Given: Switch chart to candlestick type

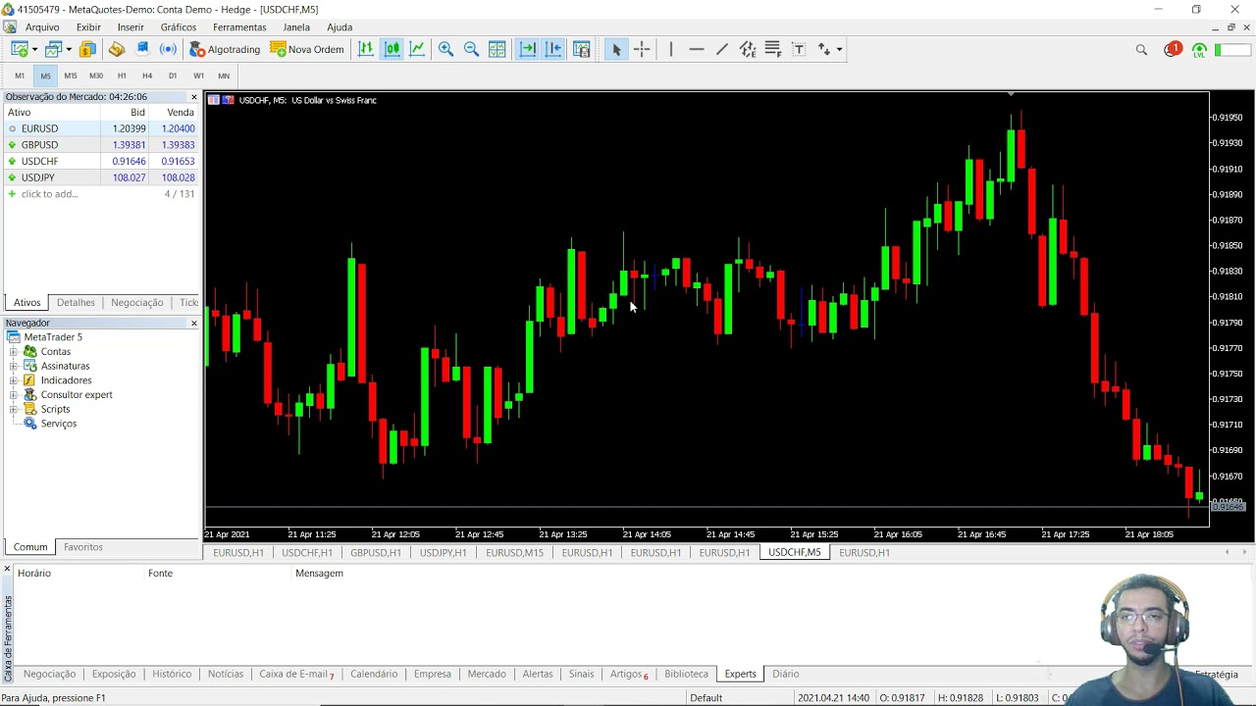Looking at the screenshot, I should coord(392,49).
